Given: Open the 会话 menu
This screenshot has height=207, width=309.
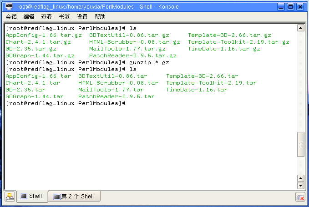Looking at the screenshot, I should click(x=11, y=17).
